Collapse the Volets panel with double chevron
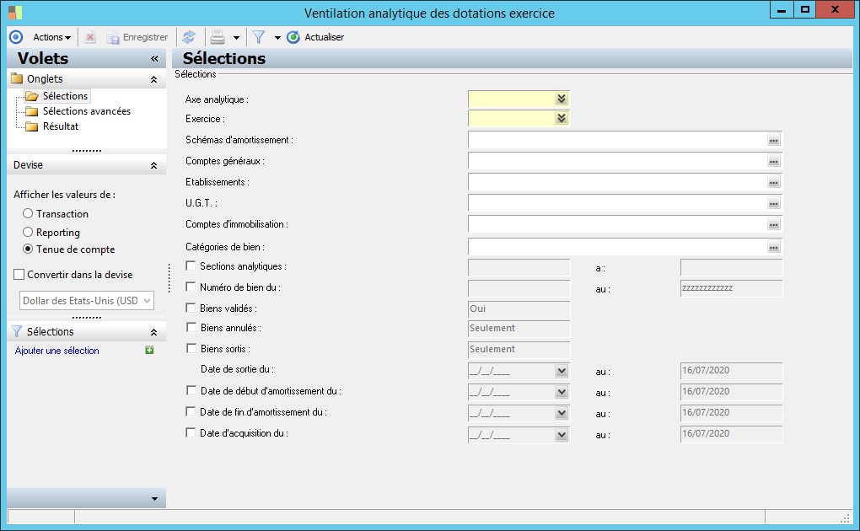 [154, 59]
